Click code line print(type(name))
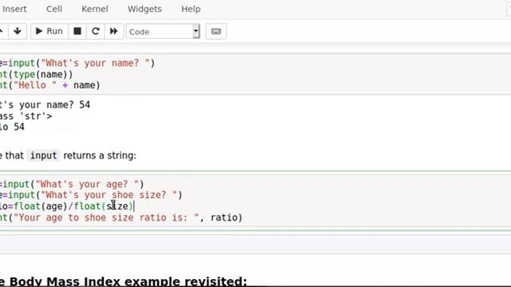The width and height of the screenshot is (511, 287). tap(36, 74)
